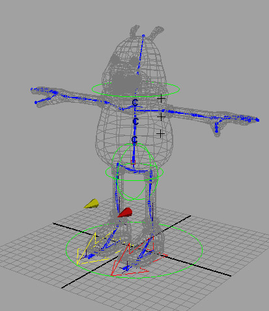Click the lowest black cross locator
269x311 pixels.
coord(160,133)
